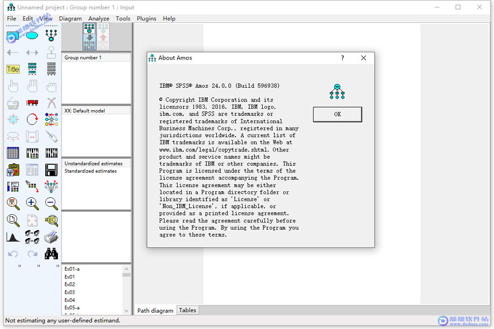This screenshot has width=494, height=329.
Task: Open the Plugins menu
Action: (x=146, y=19)
